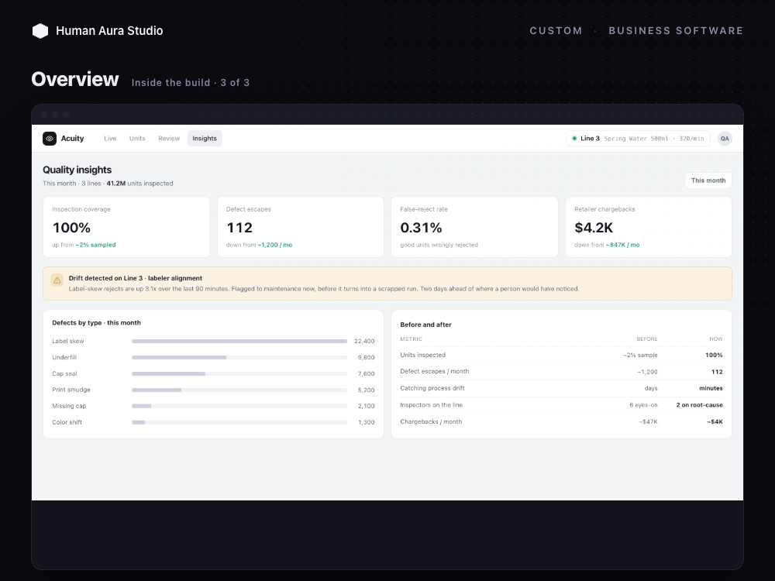Switch to the Units tab
Image resolution: width=775 pixels, height=581 pixels.
tap(137, 139)
